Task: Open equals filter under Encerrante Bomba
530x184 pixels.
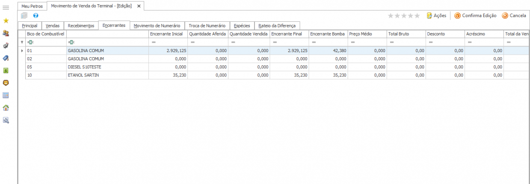Action: pos(313,42)
